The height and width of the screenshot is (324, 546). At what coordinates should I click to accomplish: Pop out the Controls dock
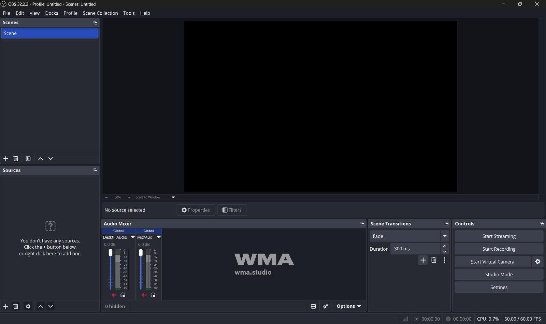[x=542, y=224]
